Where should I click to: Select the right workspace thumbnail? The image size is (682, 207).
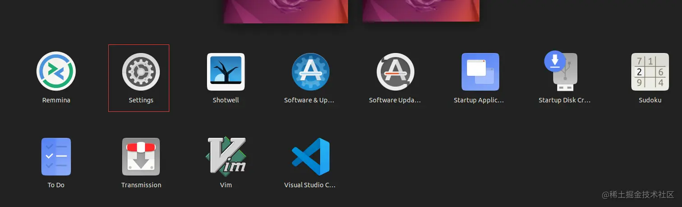[x=421, y=10]
